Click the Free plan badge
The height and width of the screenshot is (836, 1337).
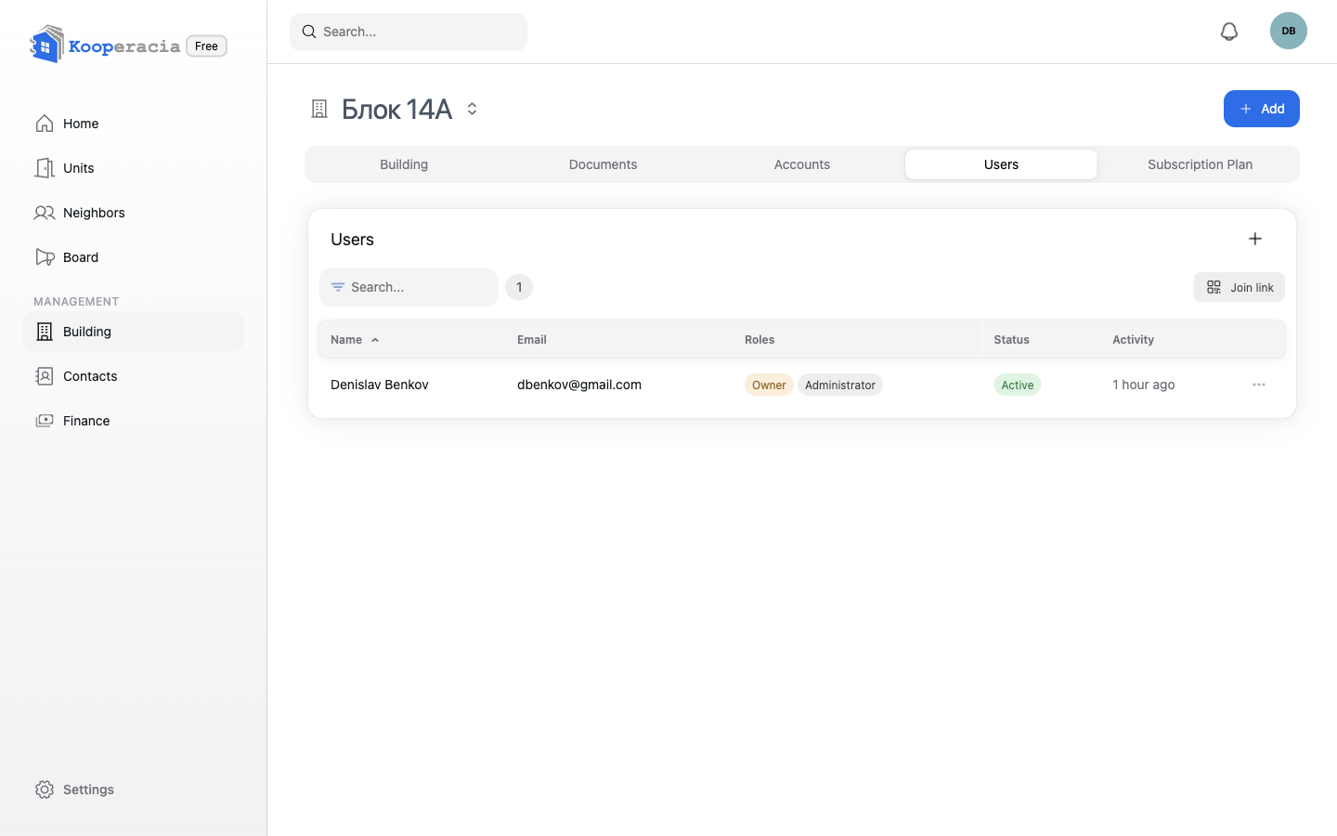coord(206,46)
